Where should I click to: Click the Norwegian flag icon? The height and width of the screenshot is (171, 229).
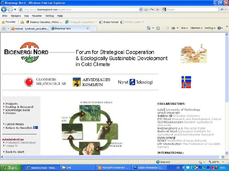point(186,85)
